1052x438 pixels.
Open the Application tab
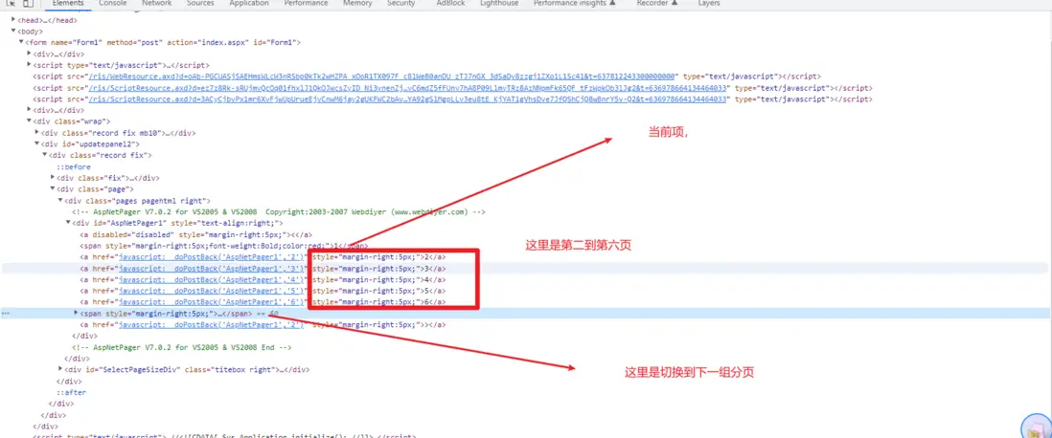[249, 4]
